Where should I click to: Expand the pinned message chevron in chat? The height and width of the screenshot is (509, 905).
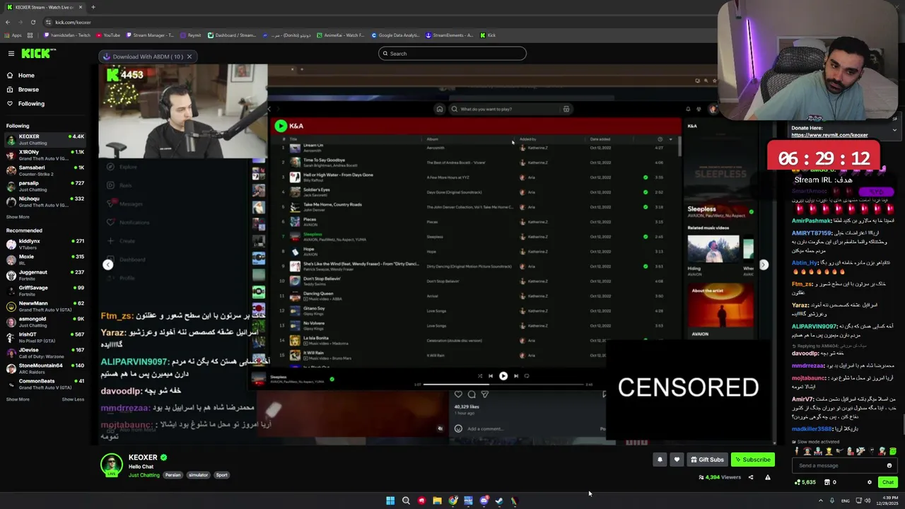894,130
